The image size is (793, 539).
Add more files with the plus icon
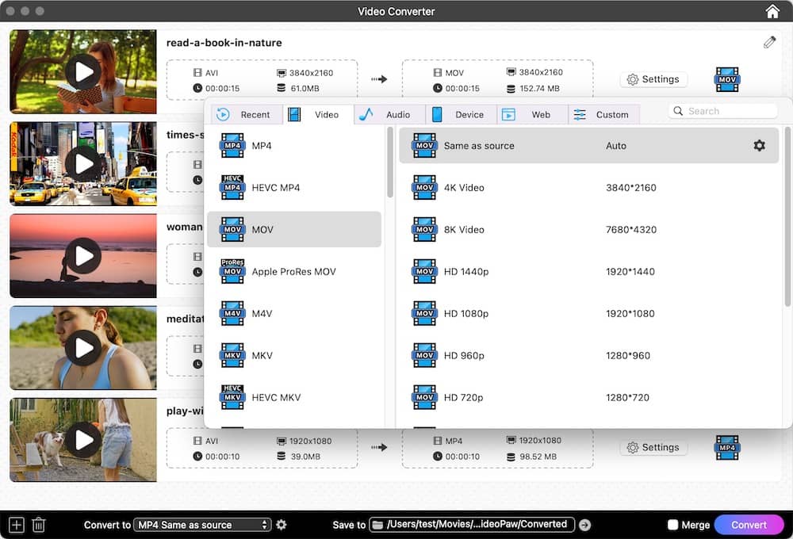point(15,524)
